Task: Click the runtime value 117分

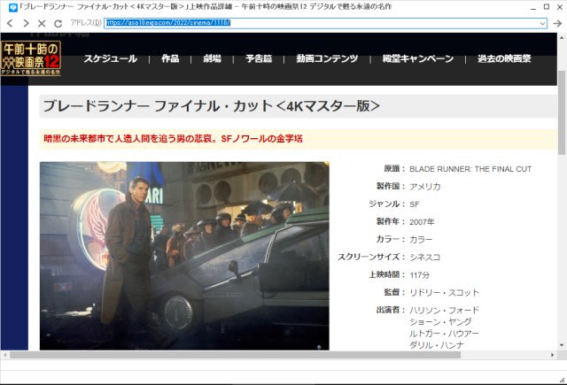Action: point(419,275)
